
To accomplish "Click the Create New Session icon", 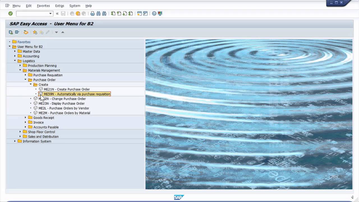I will [139, 13].
